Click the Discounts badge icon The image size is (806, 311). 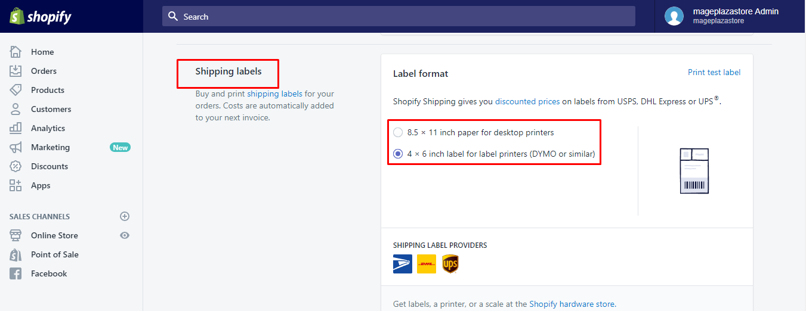16,166
